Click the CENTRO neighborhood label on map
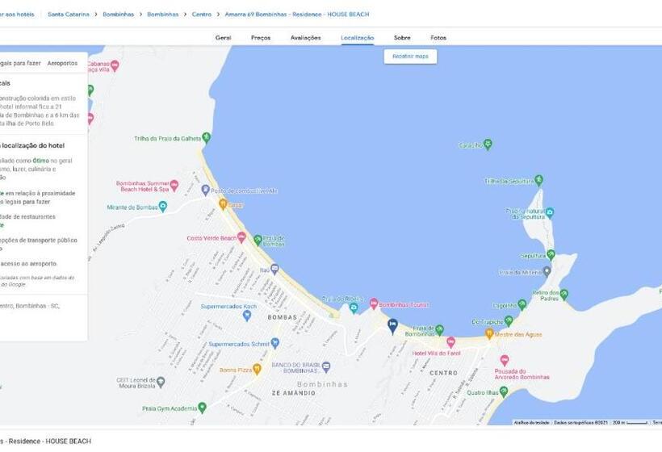The height and width of the screenshot is (452, 662). 444,373
